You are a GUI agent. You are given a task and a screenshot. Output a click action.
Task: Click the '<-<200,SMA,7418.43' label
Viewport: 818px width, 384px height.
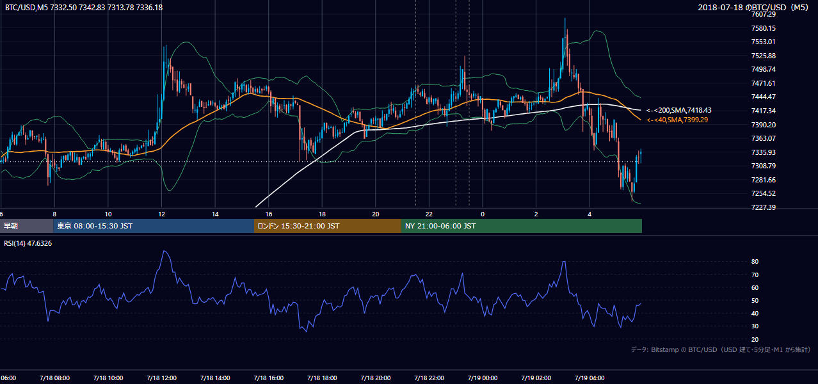tap(678, 111)
